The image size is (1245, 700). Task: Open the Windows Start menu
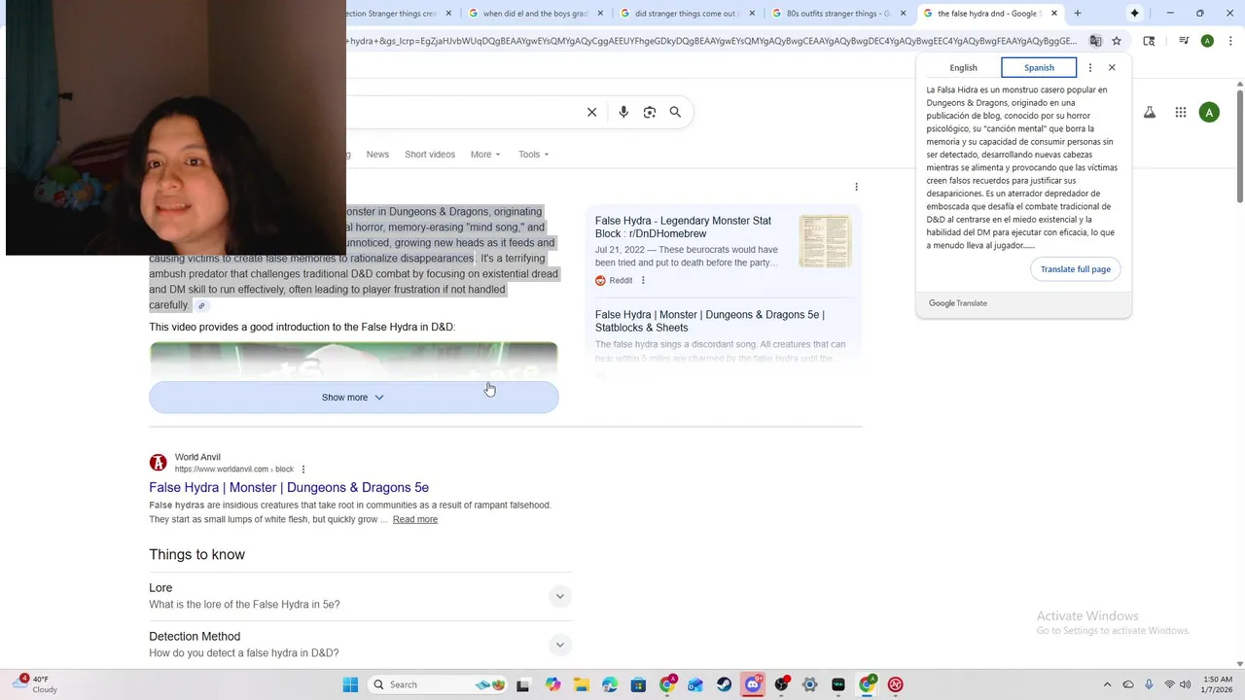click(350, 684)
